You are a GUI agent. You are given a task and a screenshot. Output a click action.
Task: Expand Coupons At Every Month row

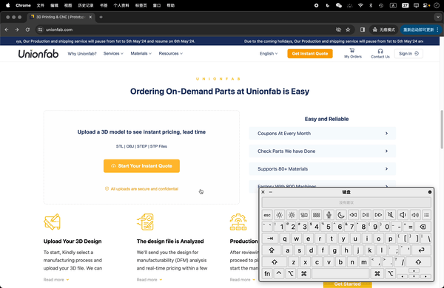(x=322, y=134)
